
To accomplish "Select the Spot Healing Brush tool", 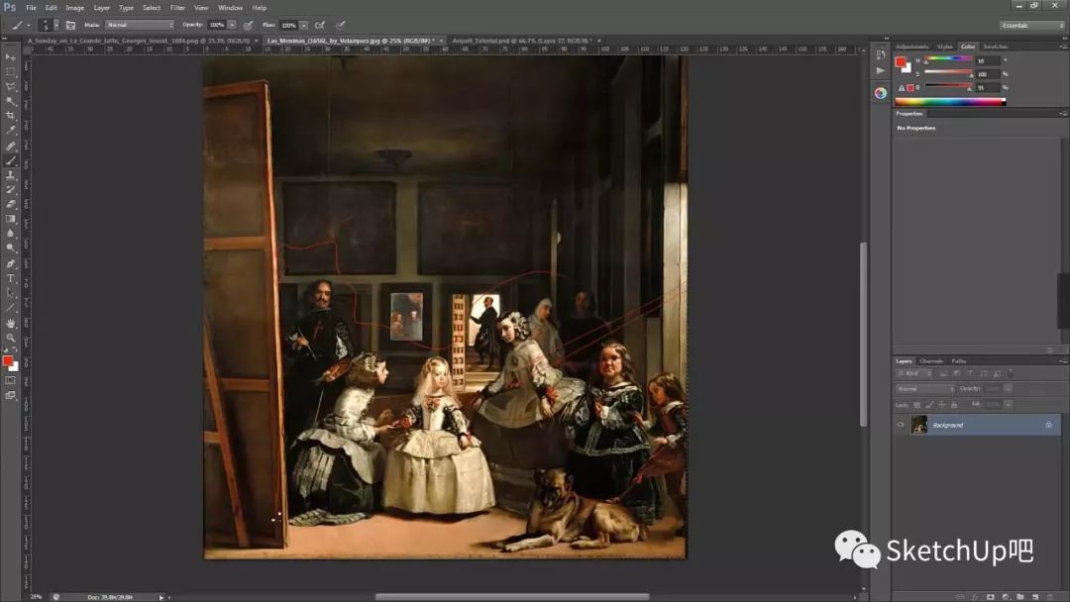I will point(10,146).
